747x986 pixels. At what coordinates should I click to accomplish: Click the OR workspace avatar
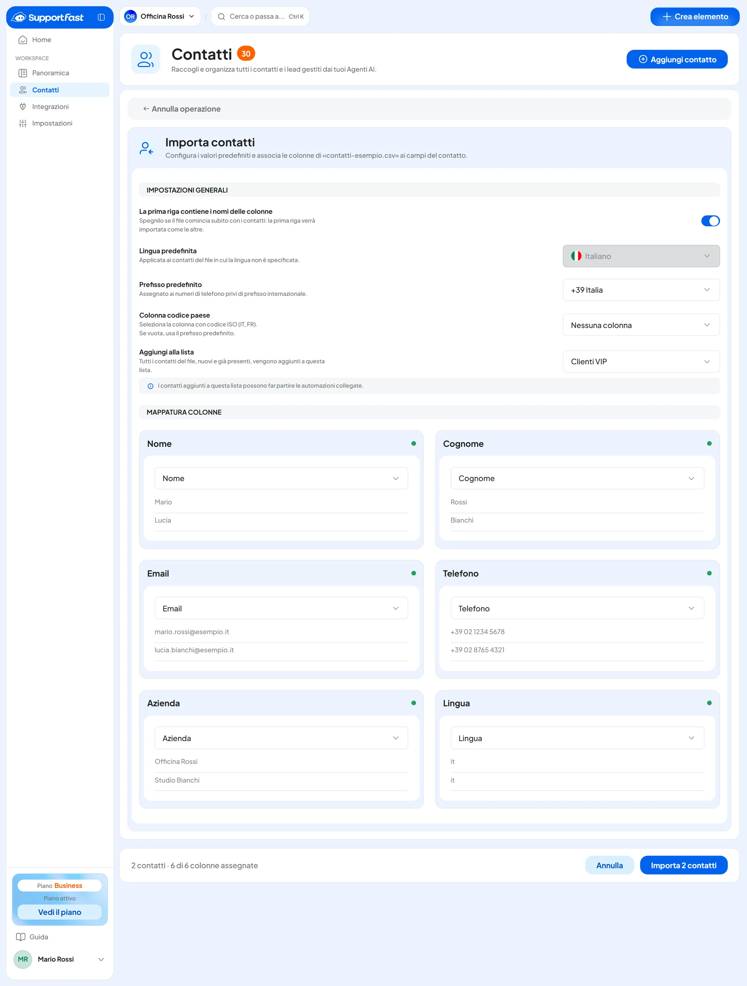point(130,16)
